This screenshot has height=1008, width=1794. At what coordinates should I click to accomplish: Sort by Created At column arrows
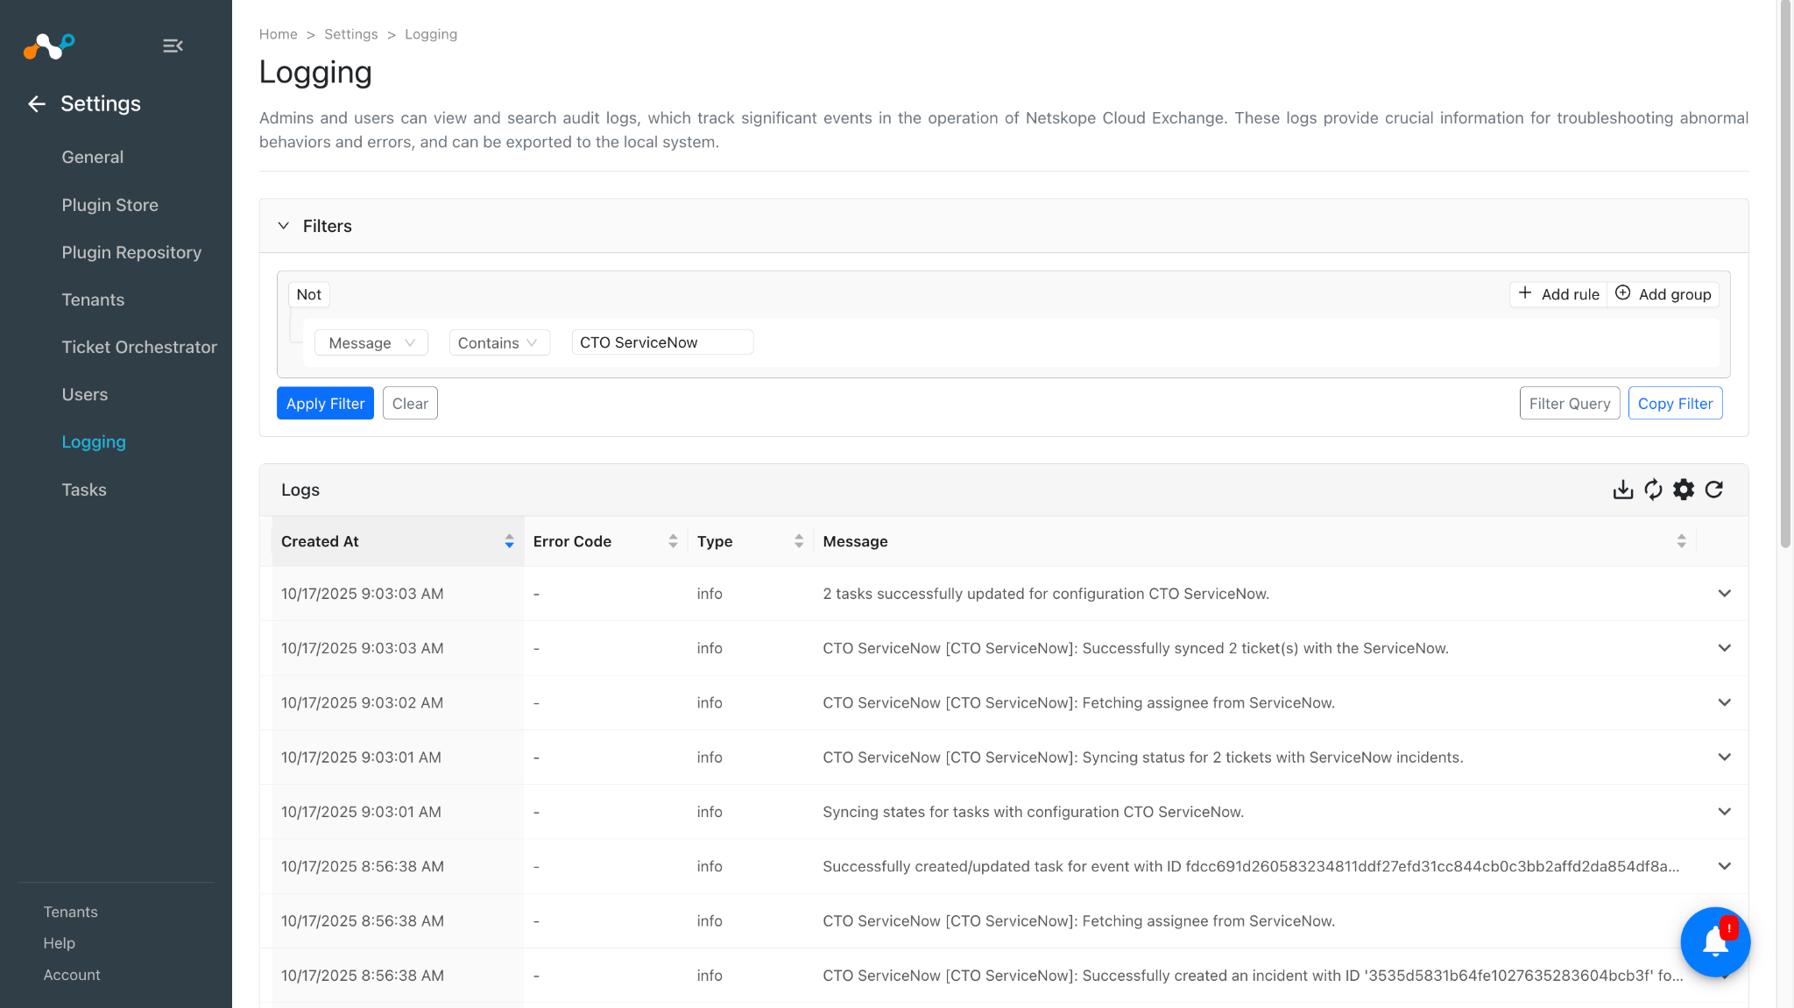[x=509, y=541]
